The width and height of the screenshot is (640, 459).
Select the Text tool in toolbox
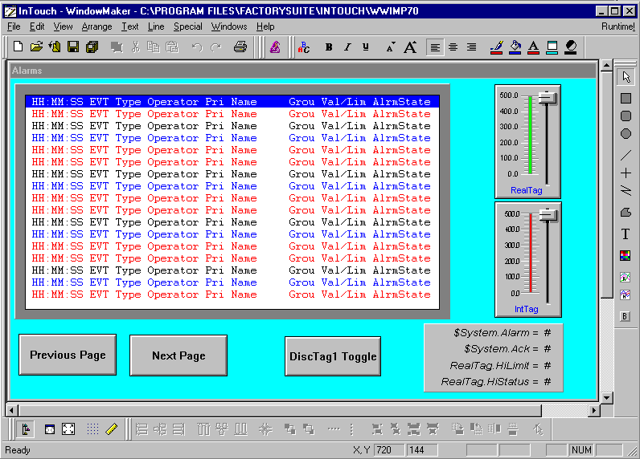point(626,234)
